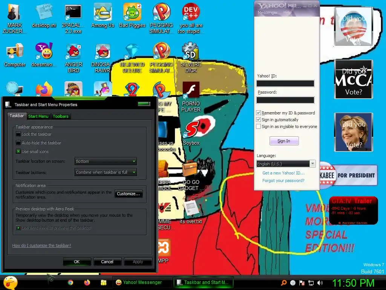This screenshot has width=386, height=290.
Task: Click the magnifier tray icon
Action: coord(283,283)
